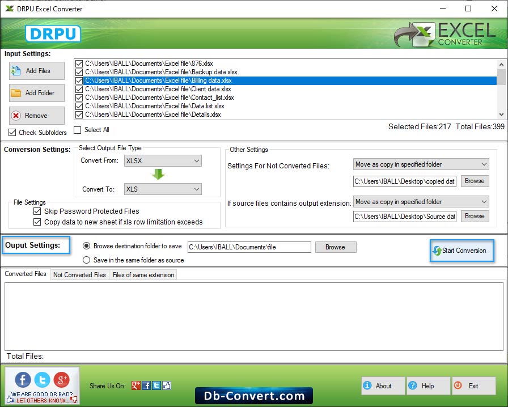The image size is (508, 407).
Task: Uncheck the Data list.xlsx checkbox
Action: 79,106
